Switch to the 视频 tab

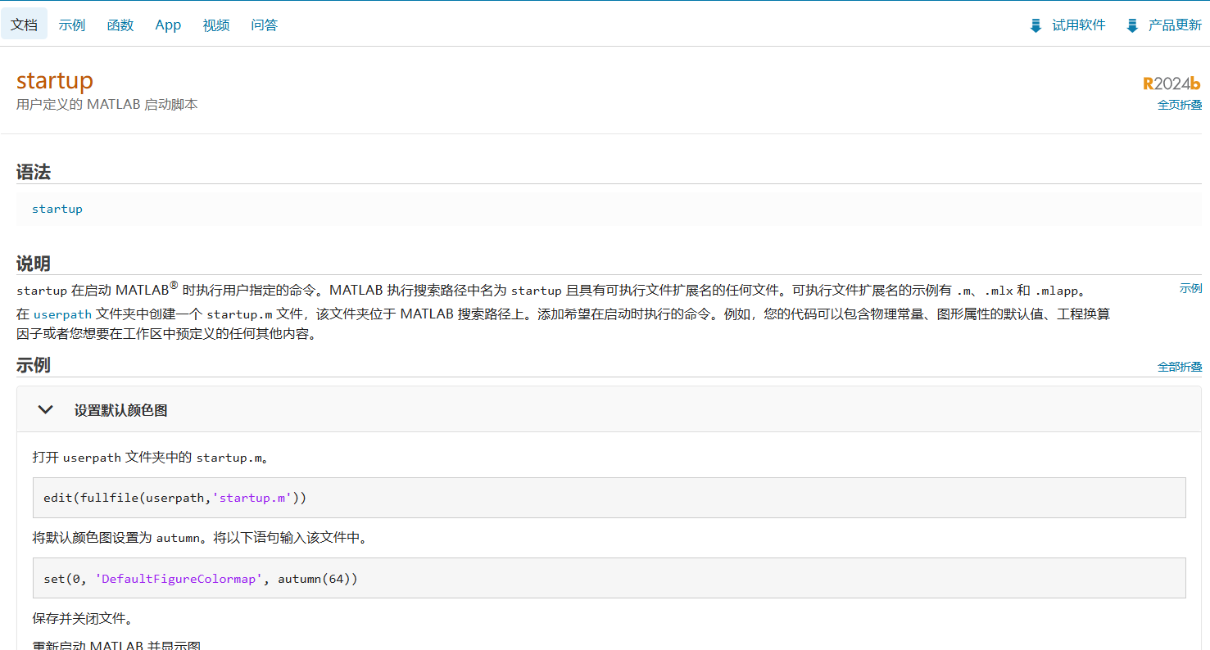click(216, 25)
